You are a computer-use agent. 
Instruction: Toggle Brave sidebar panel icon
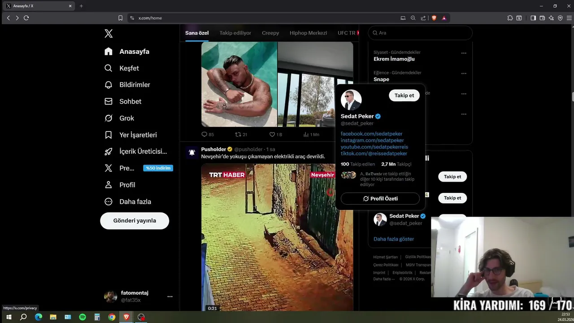(533, 18)
